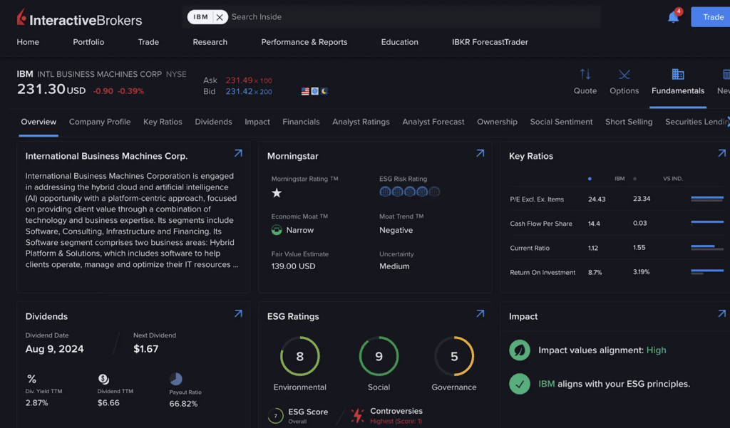
Task: Expand the Impact card
Action: pyautogui.click(x=721, y=313)
